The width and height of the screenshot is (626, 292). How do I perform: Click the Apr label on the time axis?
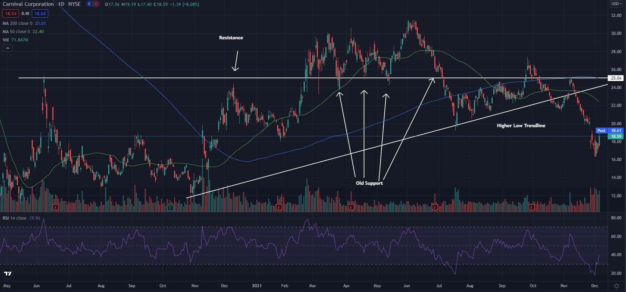346,286
